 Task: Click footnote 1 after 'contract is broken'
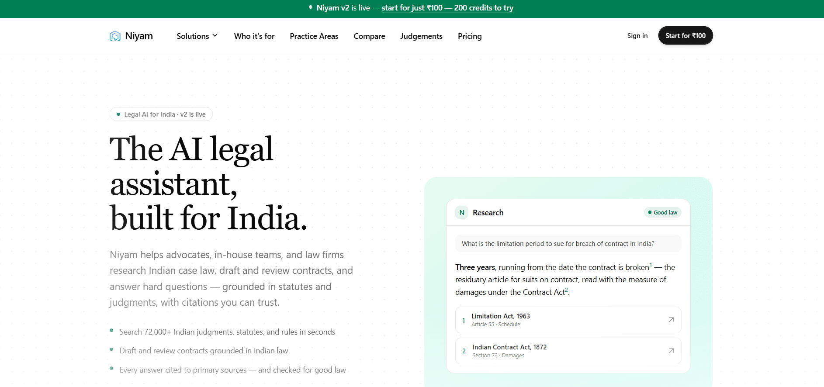[x=651, y=265]
